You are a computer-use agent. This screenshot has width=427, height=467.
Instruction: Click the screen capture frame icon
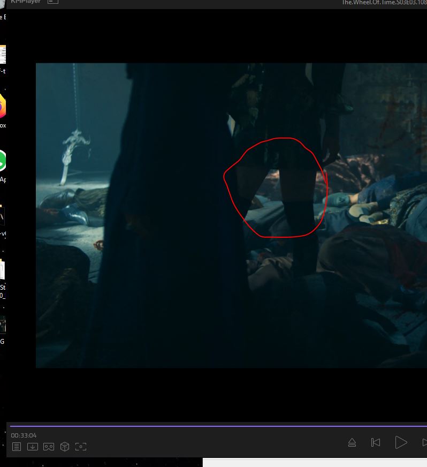pyautogui.click(x=81, y=447)
